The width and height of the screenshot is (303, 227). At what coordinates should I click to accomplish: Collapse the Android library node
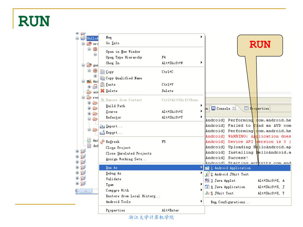(x=83, y=82)
